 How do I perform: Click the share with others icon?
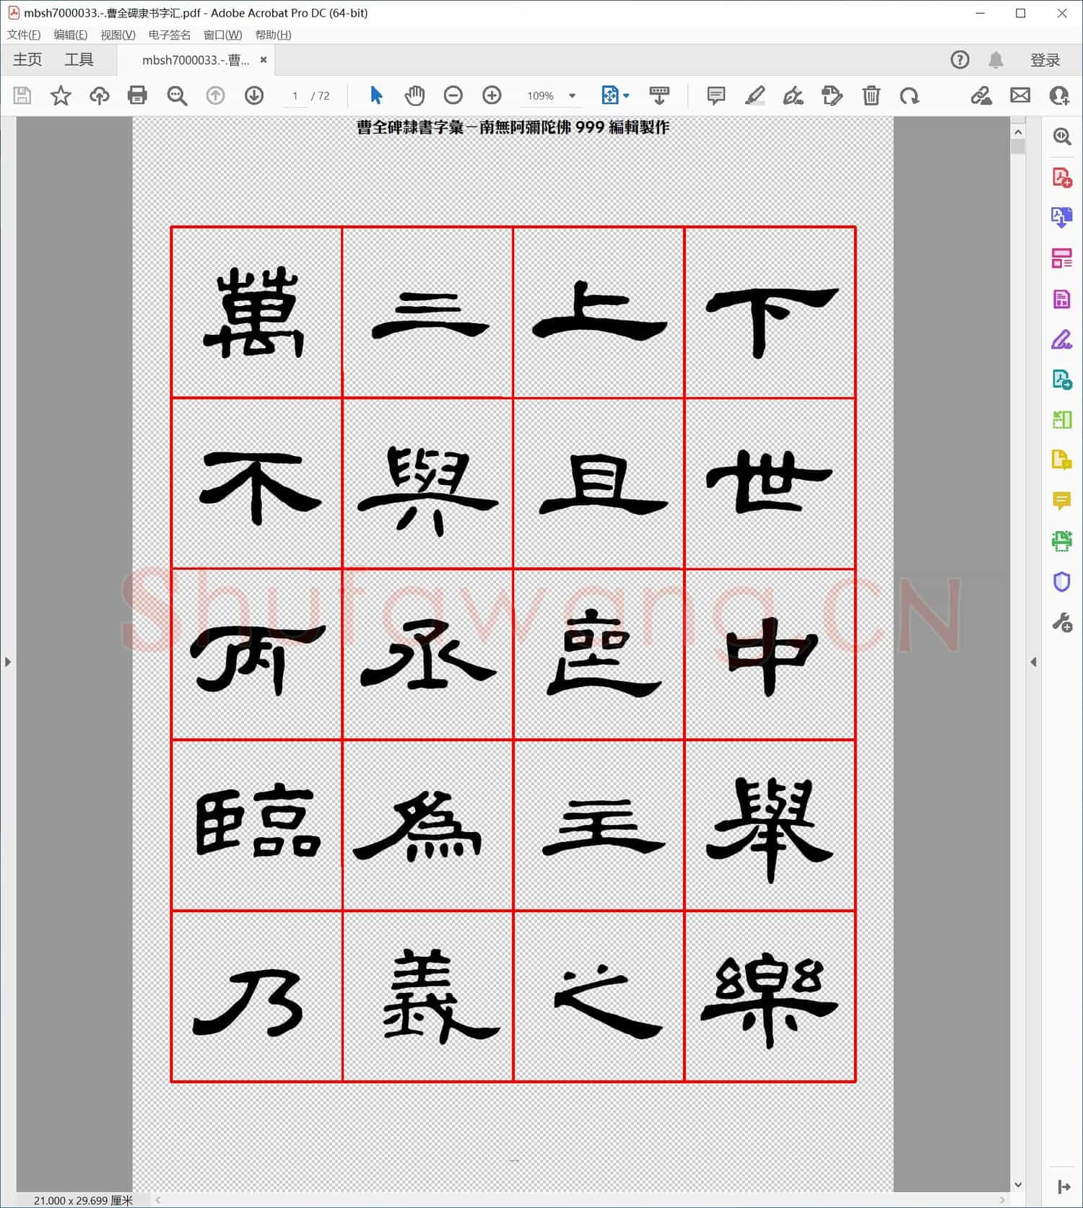point(1059,95)
